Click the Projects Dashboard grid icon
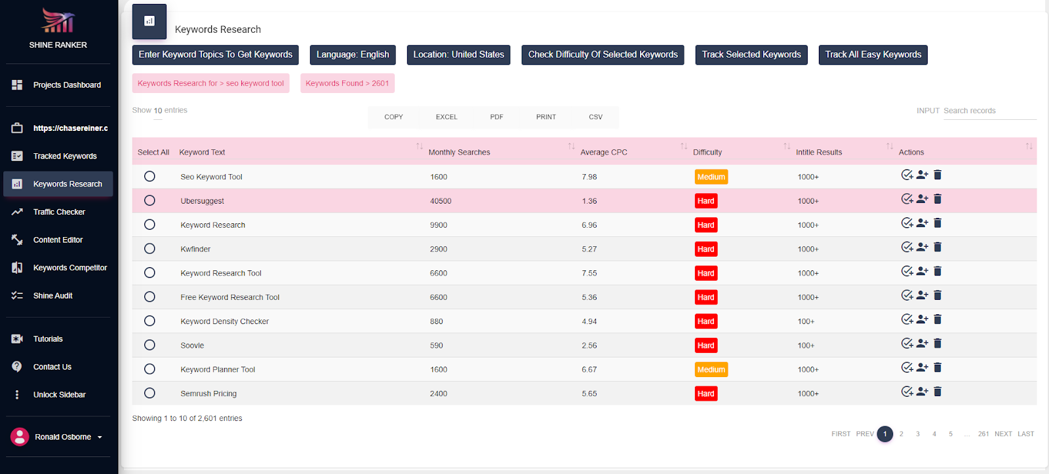 click(x=17, y=85)
